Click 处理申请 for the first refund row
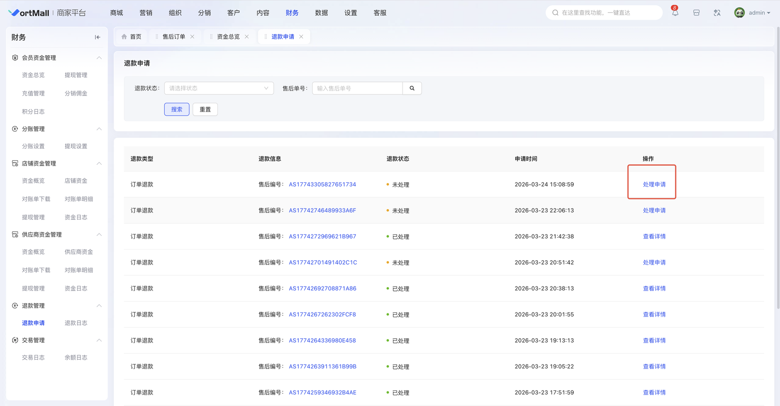This screenshot has width=780, height=406. pyautogui.click(x=654, y=184)
